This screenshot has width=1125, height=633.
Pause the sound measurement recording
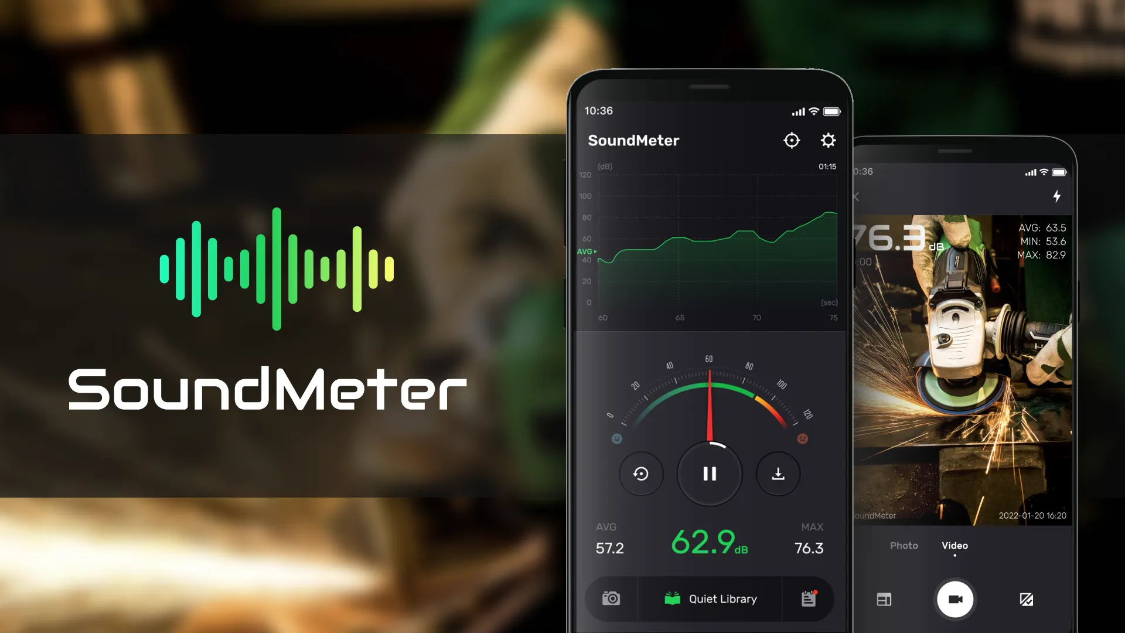tap(708, 474)
